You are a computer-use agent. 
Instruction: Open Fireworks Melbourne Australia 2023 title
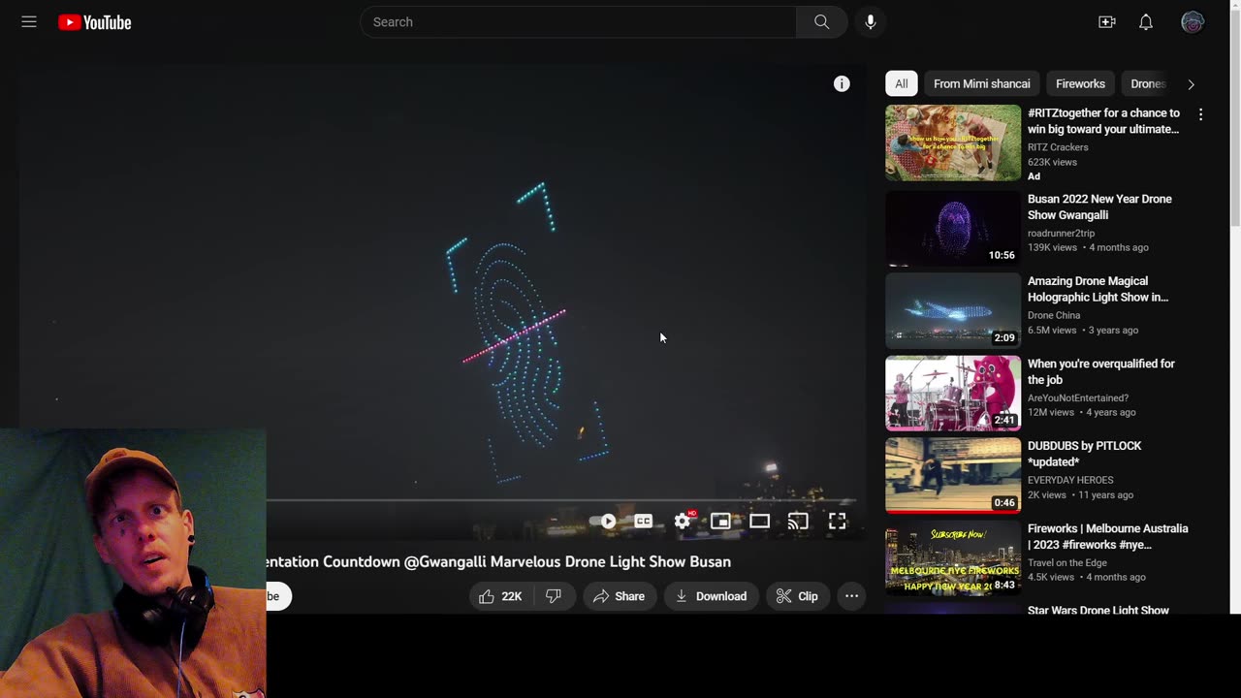(1107, 536)
